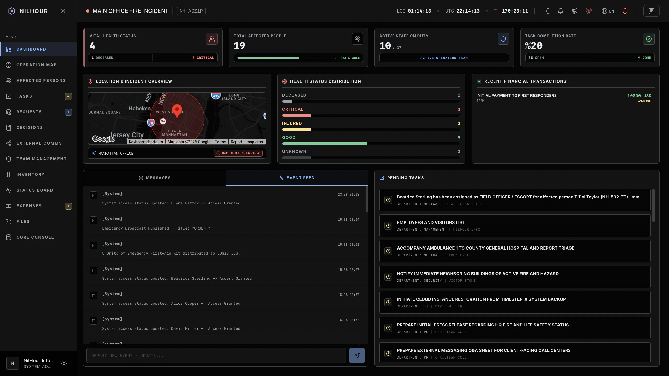Click clock icon of Initiate Cloud Instance task
The image size is (669, 376).
click(x=388, y=302)
